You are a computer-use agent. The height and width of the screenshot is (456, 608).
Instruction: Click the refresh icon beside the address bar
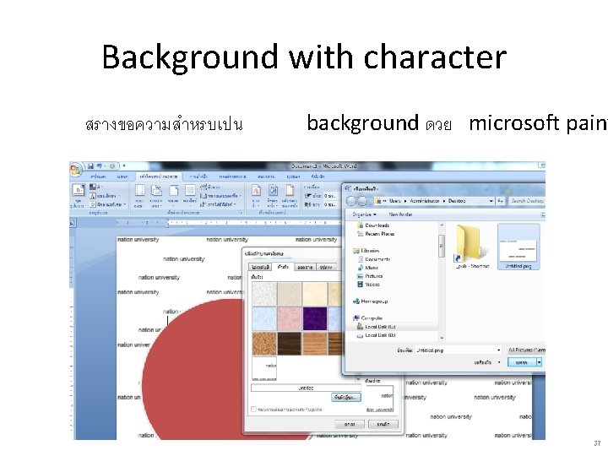click(x=501, y=201)
